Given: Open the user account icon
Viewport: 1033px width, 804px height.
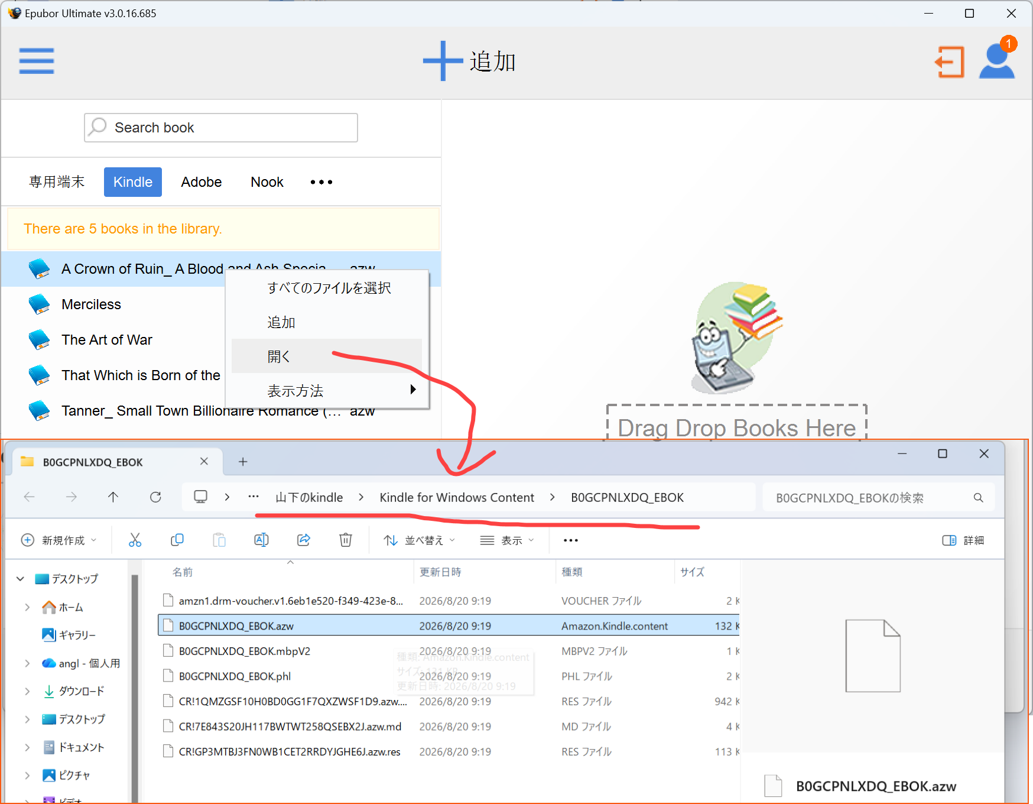Looking at the screenshot, I should tap(997, 61).
